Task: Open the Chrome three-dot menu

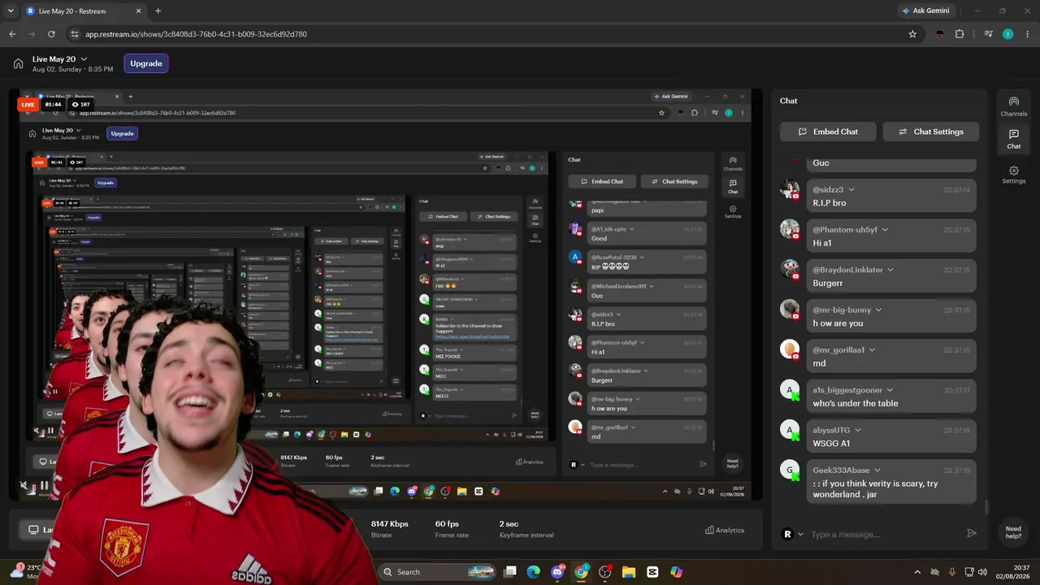Action: 1028,34
